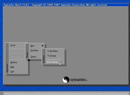This screenshot has height=95, width=130.
Task: Click the Symantec yin-yang logo icon
Action: 66,80
